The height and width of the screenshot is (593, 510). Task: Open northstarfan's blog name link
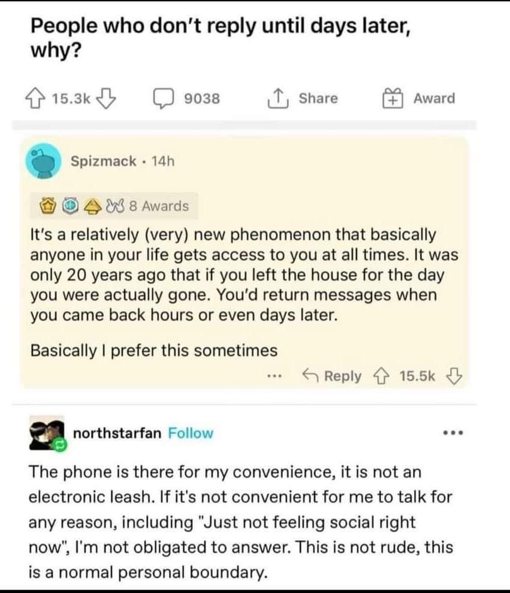117,433
